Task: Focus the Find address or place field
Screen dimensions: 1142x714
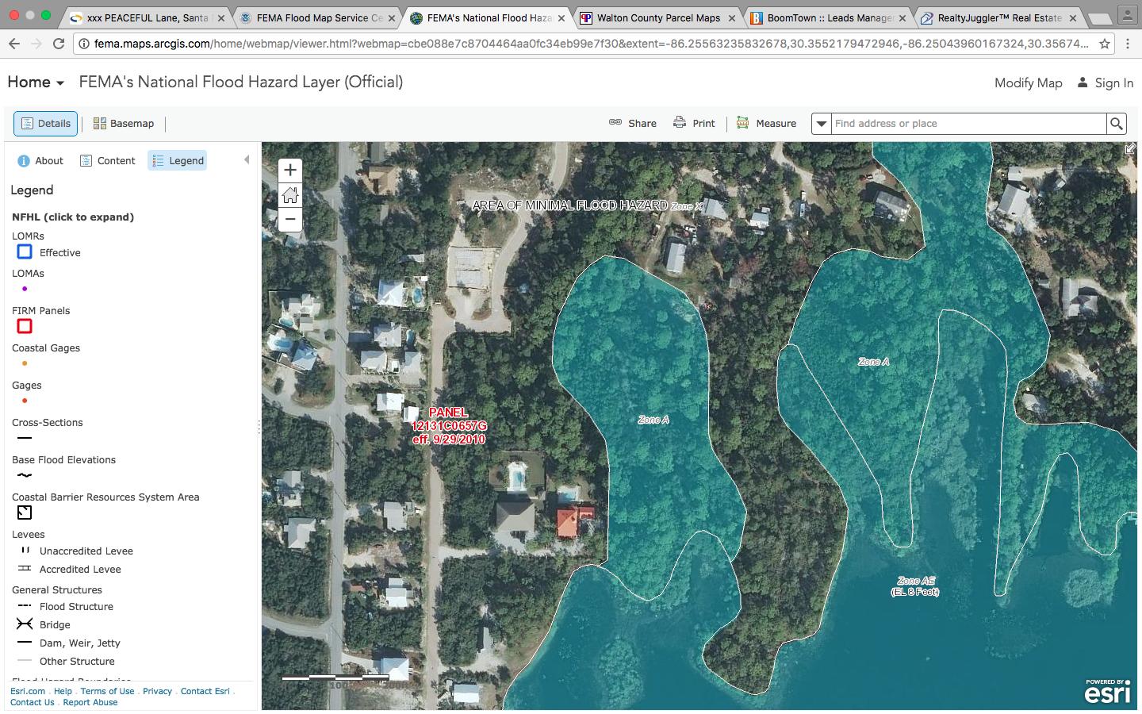Action: coord(968,124)
